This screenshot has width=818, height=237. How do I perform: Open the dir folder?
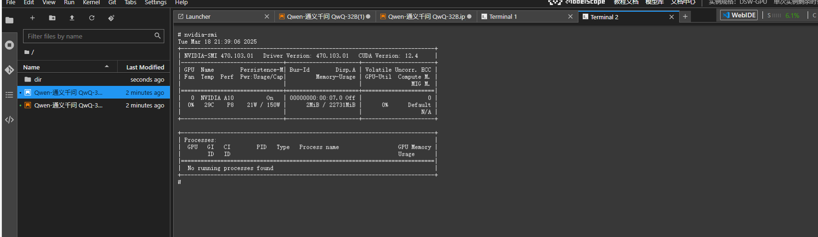point(38,80)
